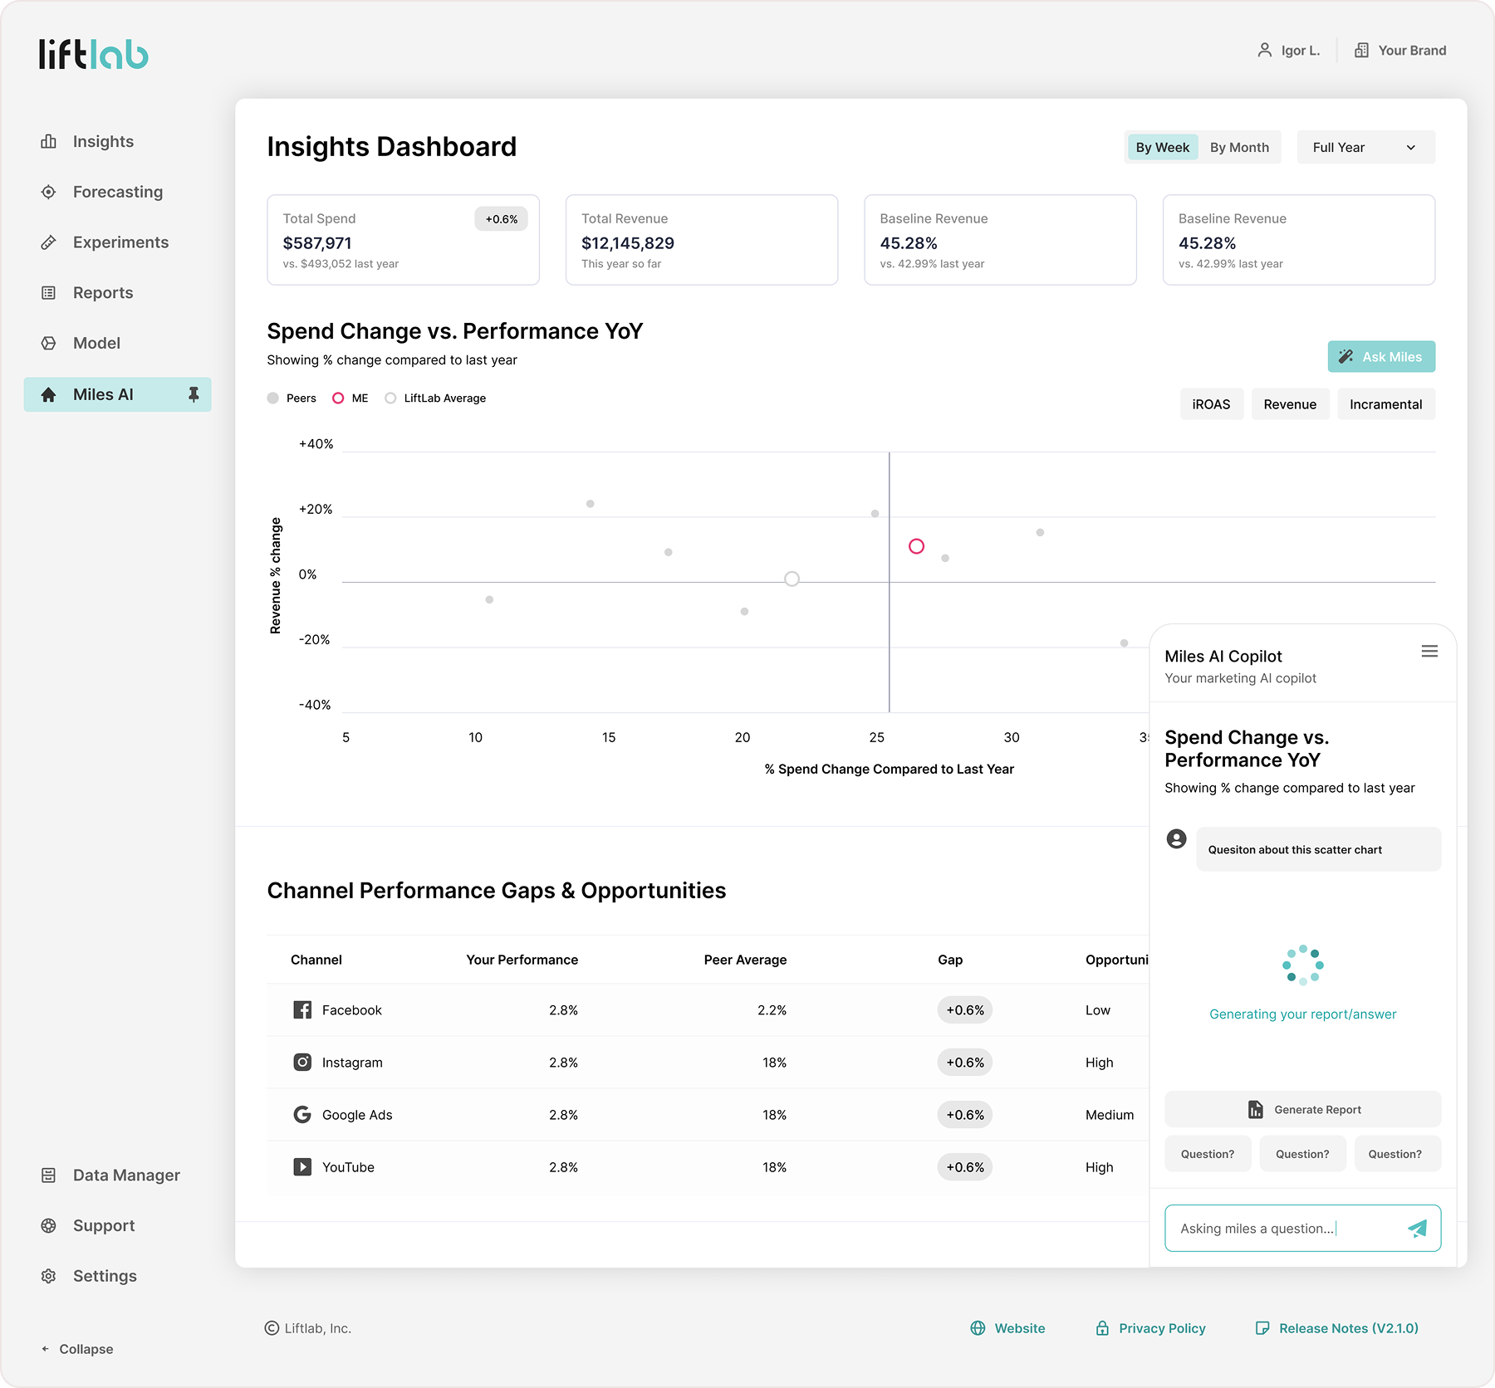Image resolution: width=1495 pixels, height=1388 pixels.
Task: Click the Forecasting target icon in sidebar
Action: (49, 192)
